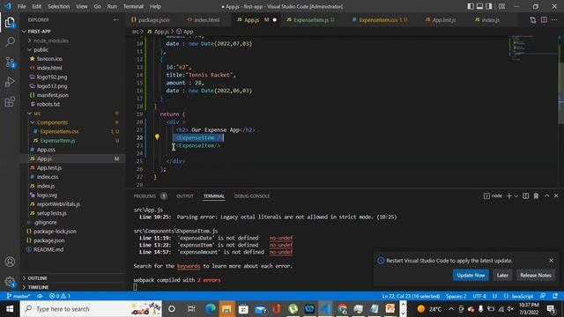This screenshot has height=317, width=564.
Task: Click the lightbulb code action icon
Action: (157, 137)
